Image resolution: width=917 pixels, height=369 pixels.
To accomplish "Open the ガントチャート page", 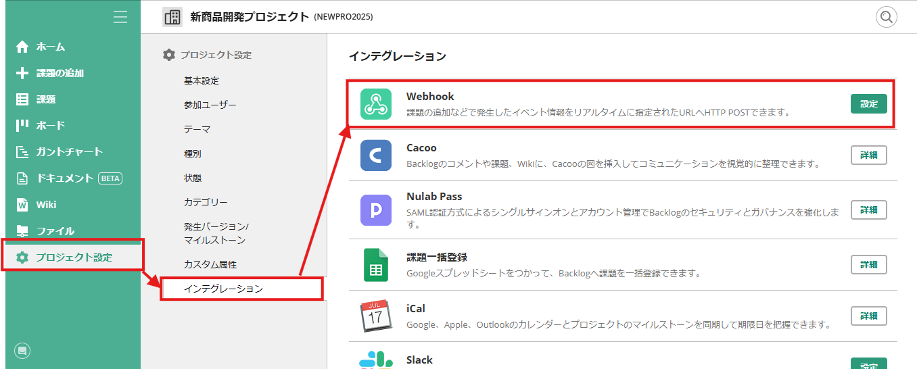I will pyautogui.click(x=70, y=151).
